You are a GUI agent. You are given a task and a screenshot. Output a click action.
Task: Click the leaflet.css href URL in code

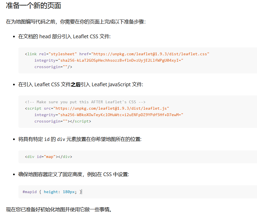click(x=150, y=54)
